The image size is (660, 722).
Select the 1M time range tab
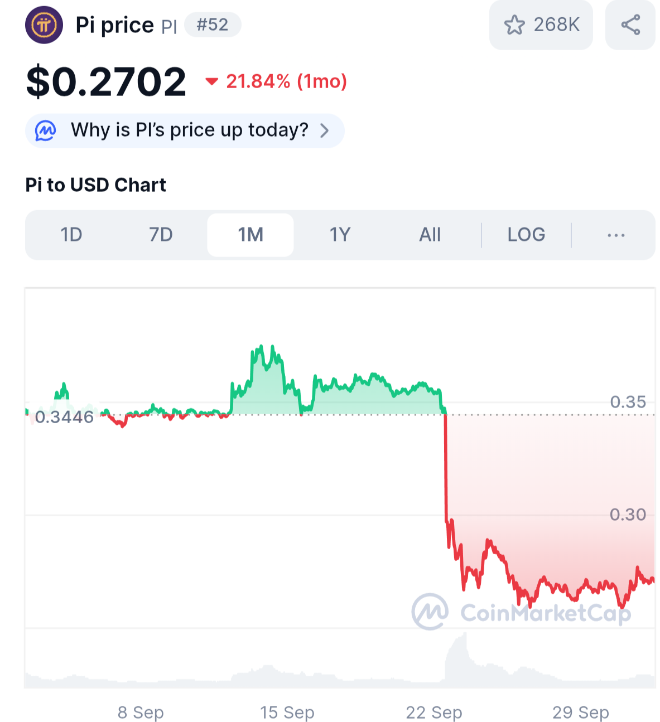click(x=250, y=235)
